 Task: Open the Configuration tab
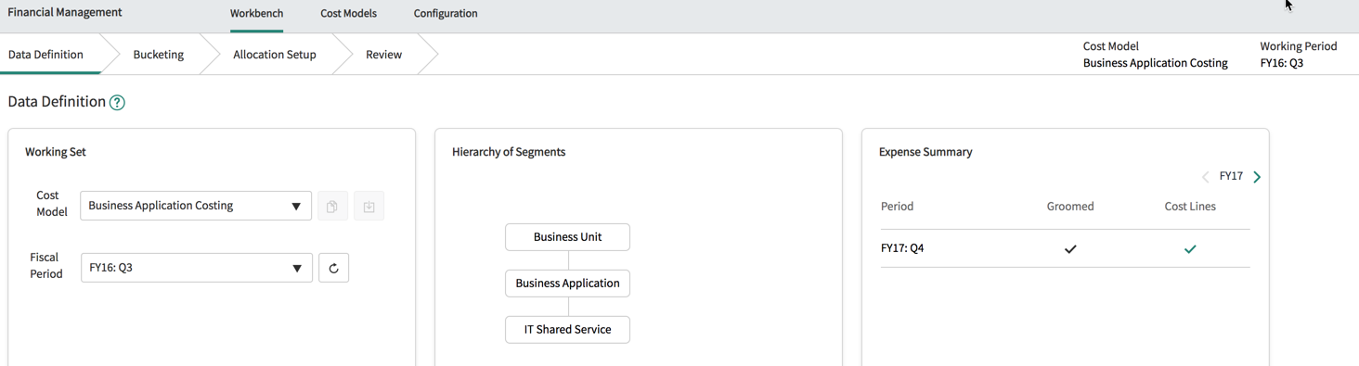point(446,14)
